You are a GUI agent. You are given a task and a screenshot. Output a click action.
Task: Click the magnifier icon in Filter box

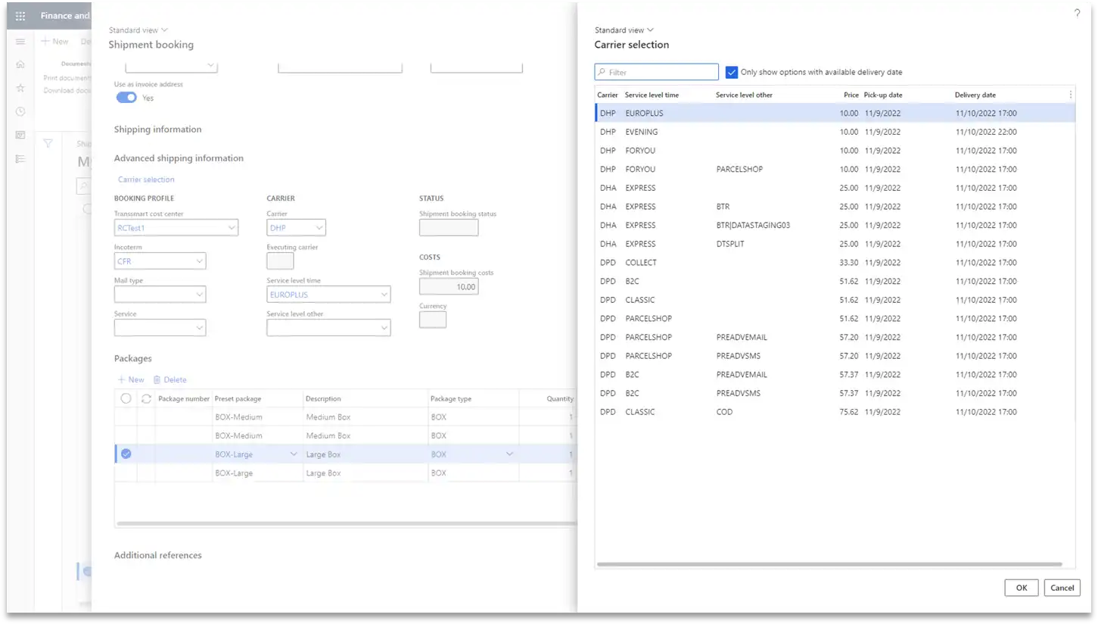[602, 73]
